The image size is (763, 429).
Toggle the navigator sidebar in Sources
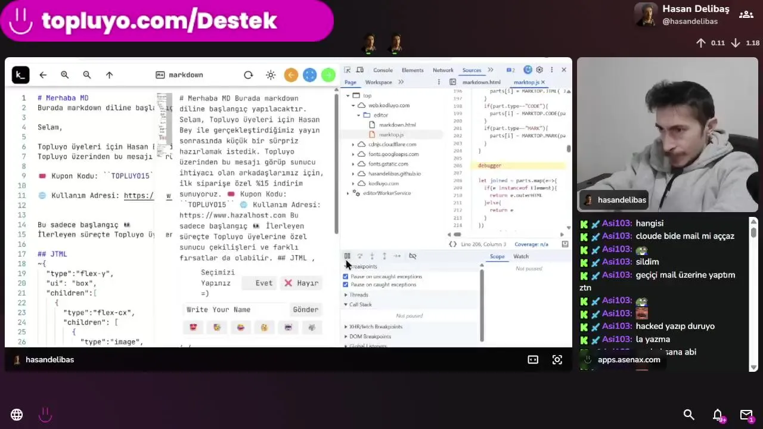[452, 82]
